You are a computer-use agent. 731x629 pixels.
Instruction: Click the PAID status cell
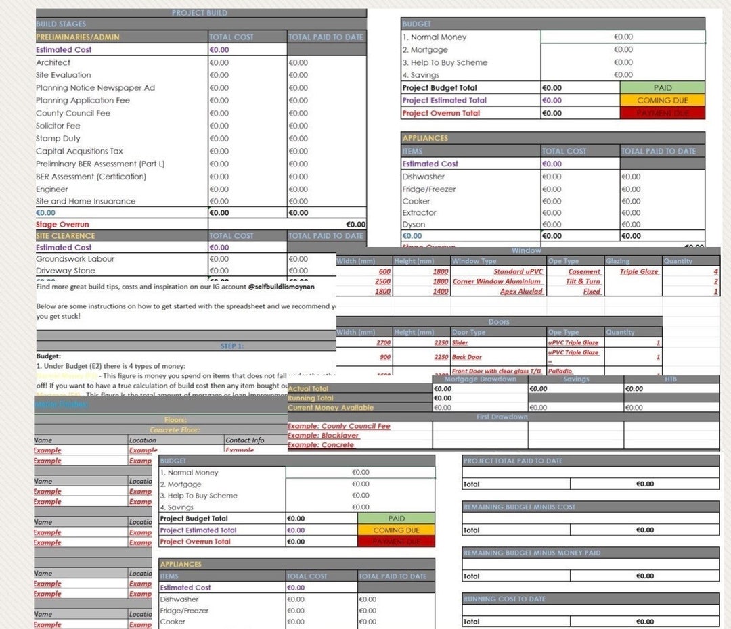coord(661,87)
